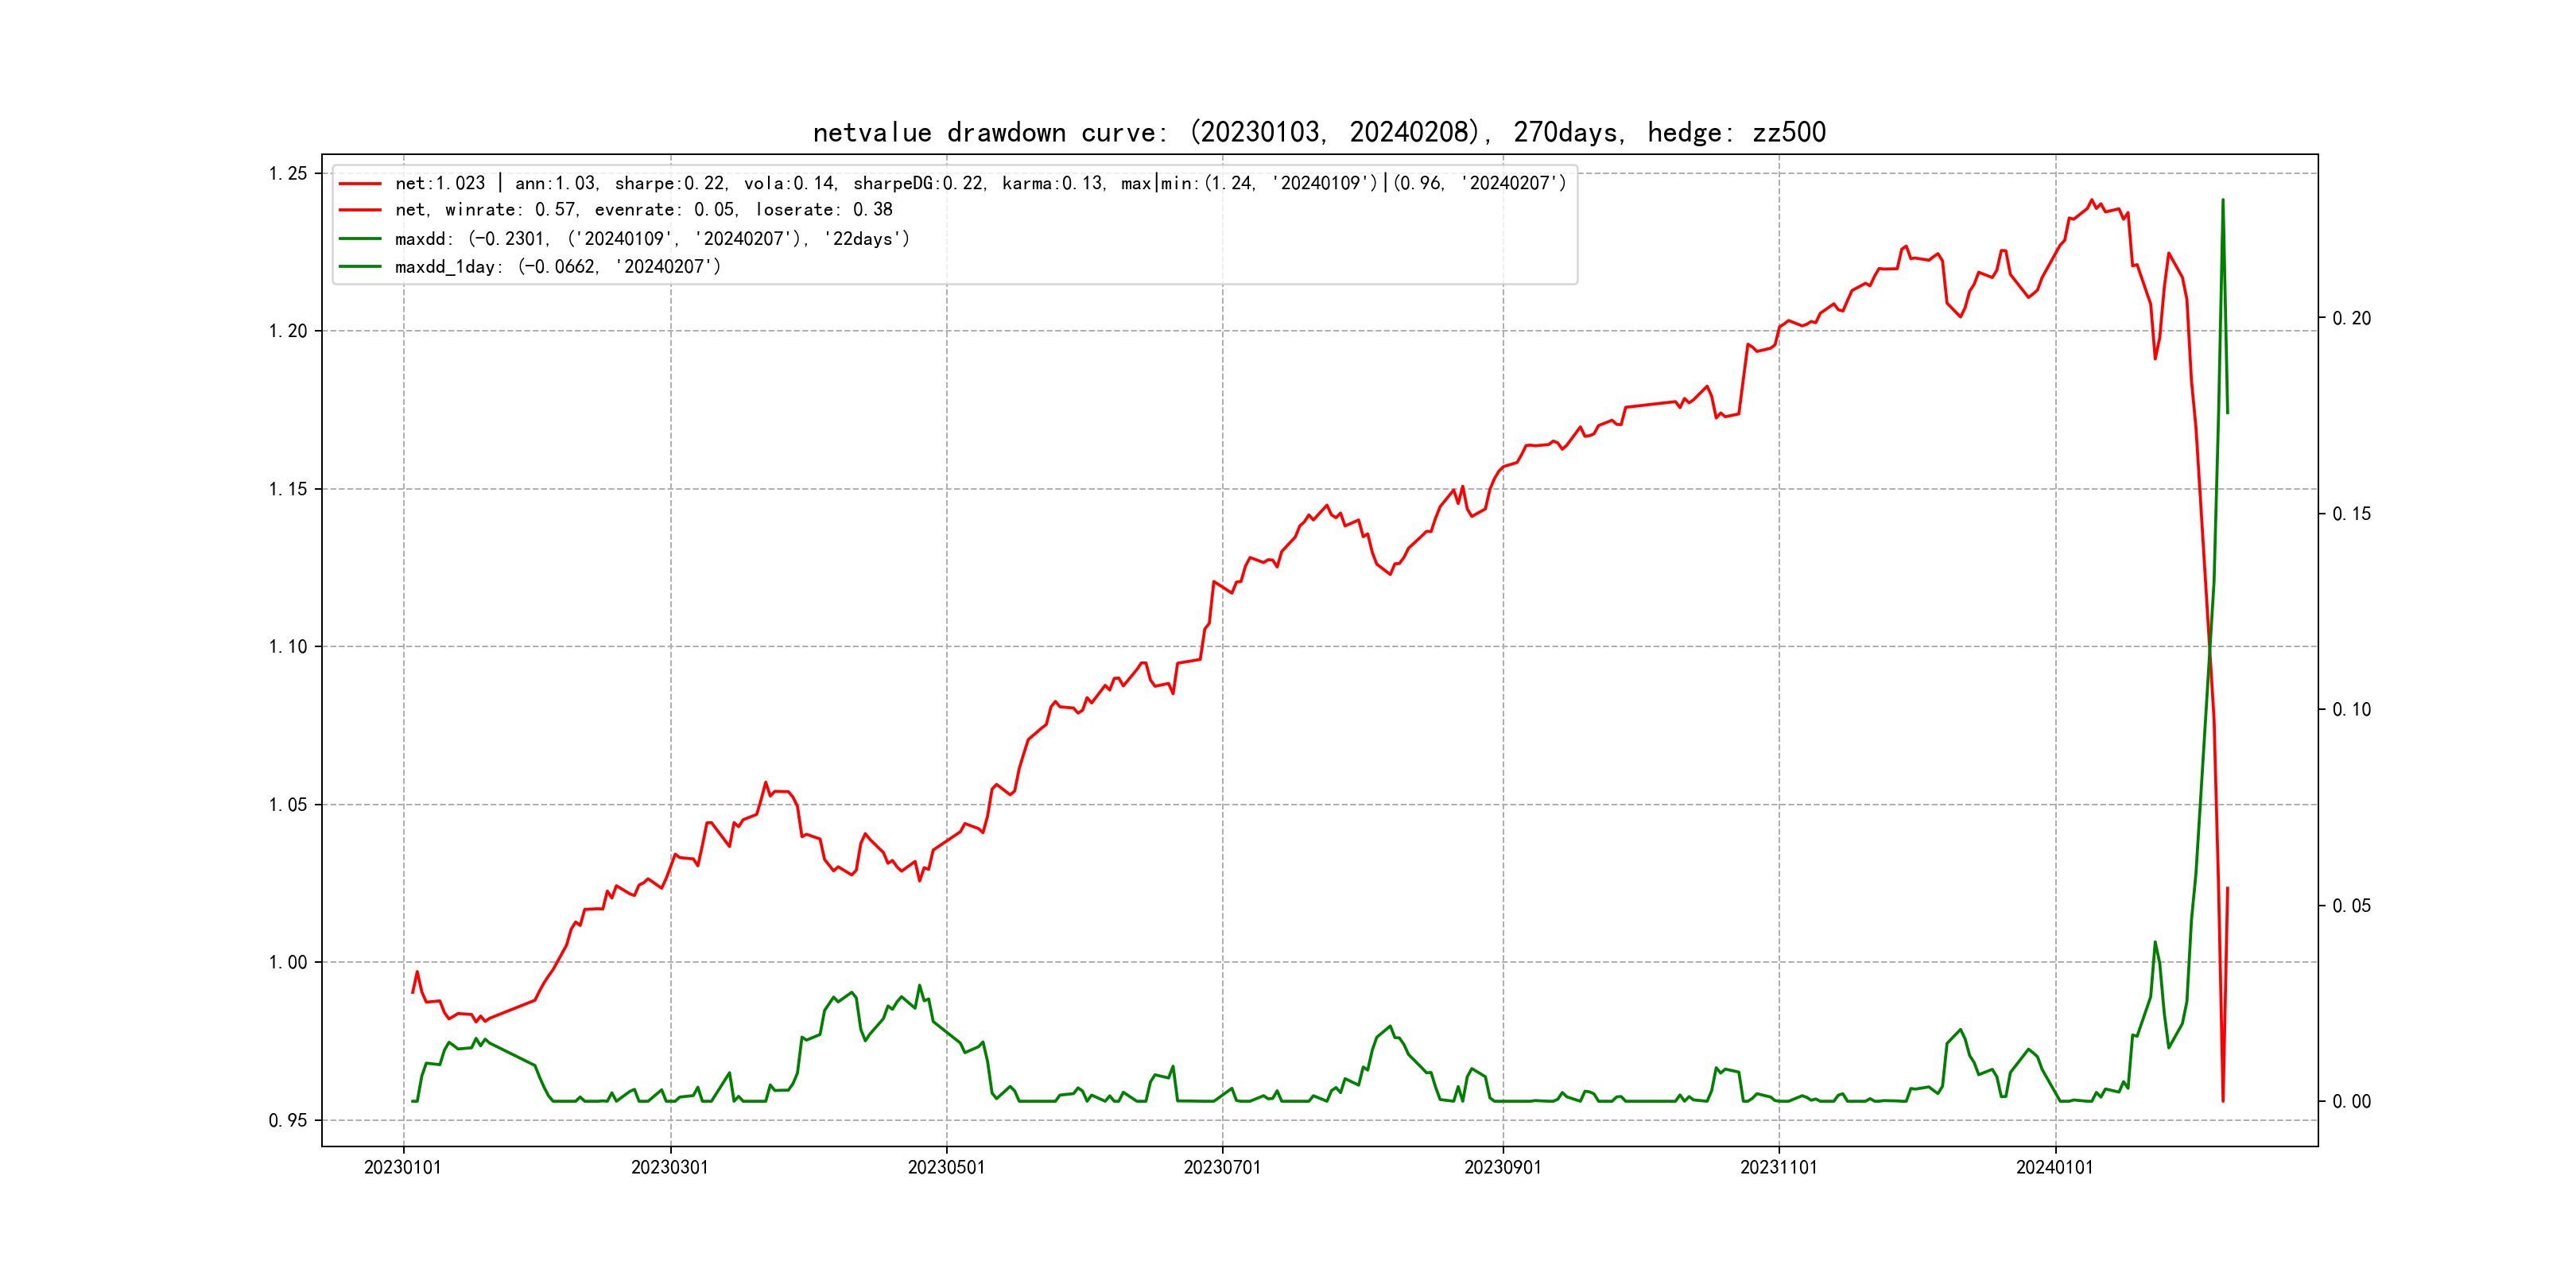Click the chart title text
Screen dimensions: 2576x1288
1319,132
